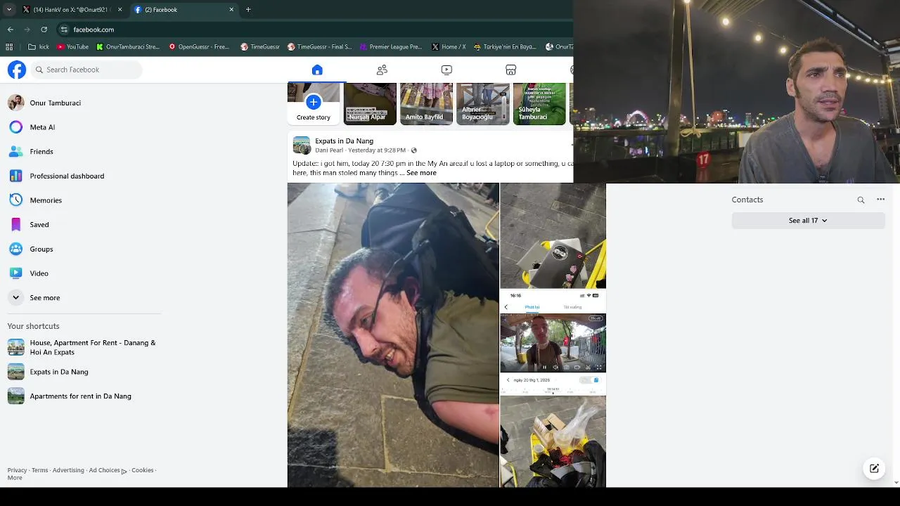This screenshot has height=506, width=900.
Task: Open a new browser tab
Action: point(248,10)
